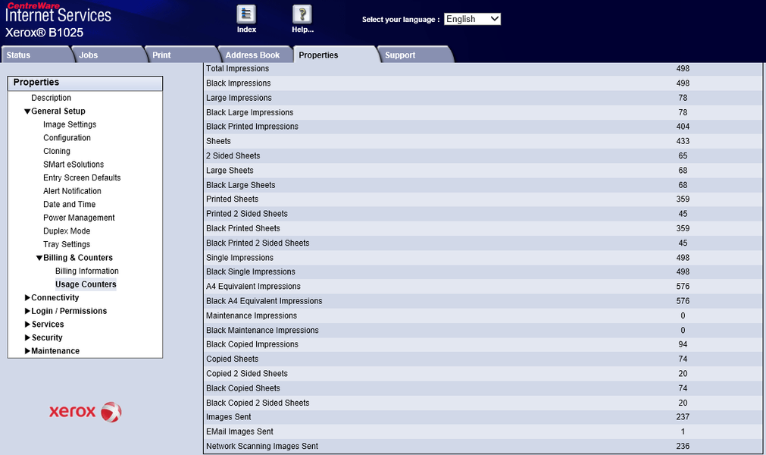The image size is (766, 455).
Task: Click the A4 Equivalent Impressions label
Action: click(x=254, y=287)
